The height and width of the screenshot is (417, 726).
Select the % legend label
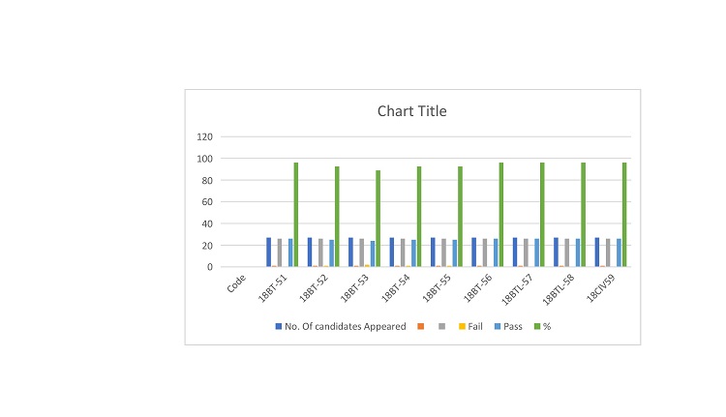tap(547, 326)
